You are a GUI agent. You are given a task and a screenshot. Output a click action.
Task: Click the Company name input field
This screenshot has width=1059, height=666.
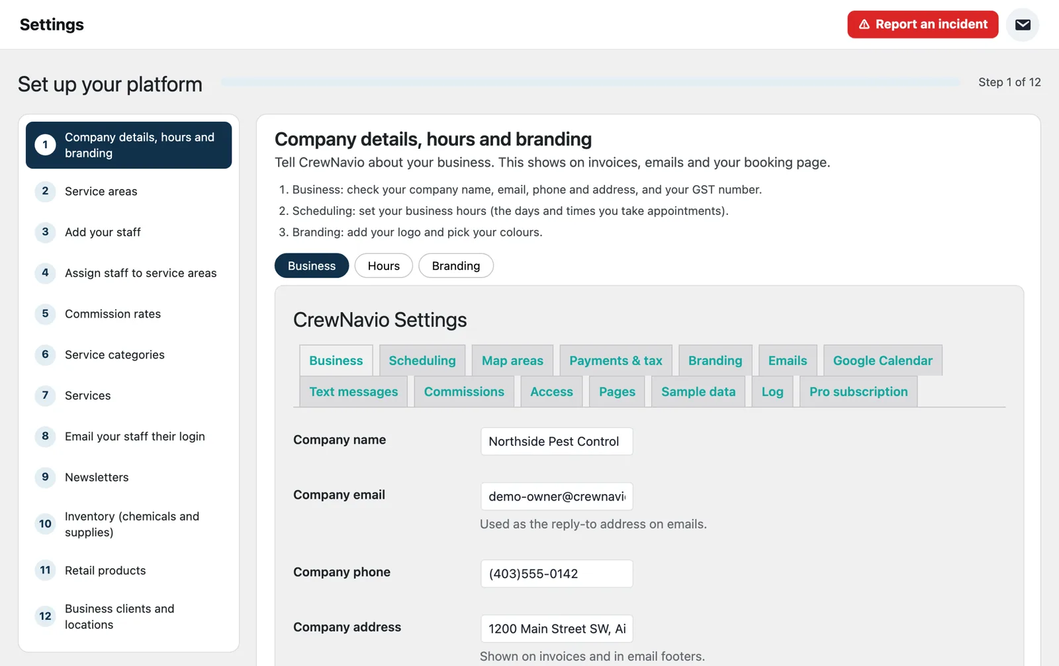tap(557, 442)
